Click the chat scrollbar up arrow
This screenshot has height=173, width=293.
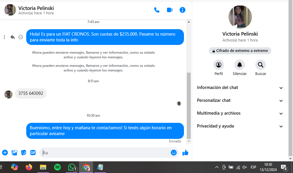pyautogui.click(x=189, y=22)
